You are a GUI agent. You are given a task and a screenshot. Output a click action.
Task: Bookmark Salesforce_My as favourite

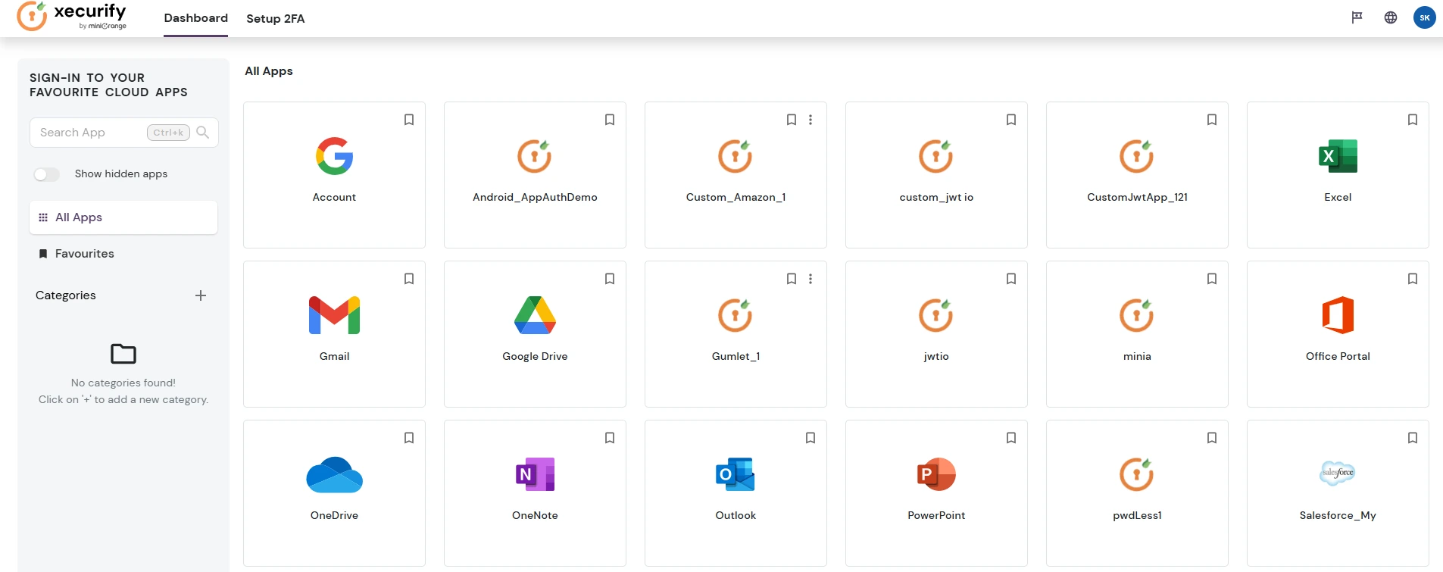tap(1413, 438)
